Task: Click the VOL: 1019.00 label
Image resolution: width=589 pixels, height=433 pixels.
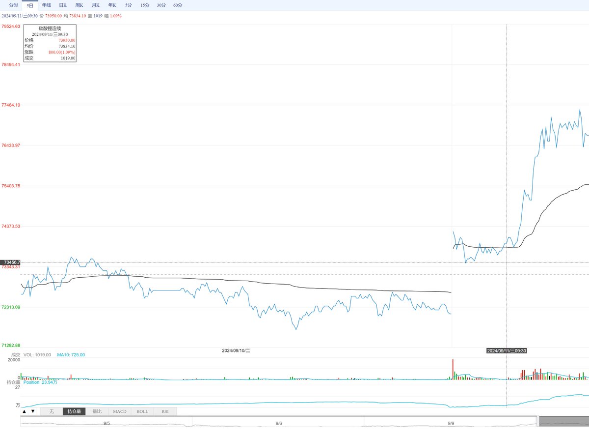Action: (36, 355)
